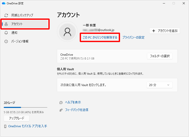Click アカウントを追加 button
Image resolution: width=189 pixels, height=137 pixels.
(165, 31)
